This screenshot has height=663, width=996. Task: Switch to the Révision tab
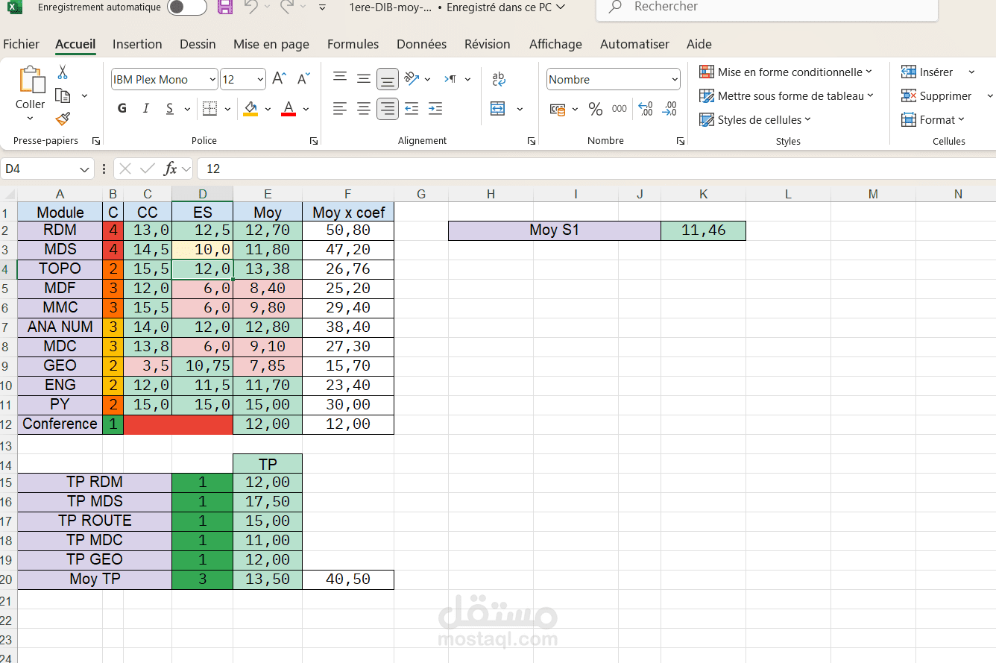488,44
